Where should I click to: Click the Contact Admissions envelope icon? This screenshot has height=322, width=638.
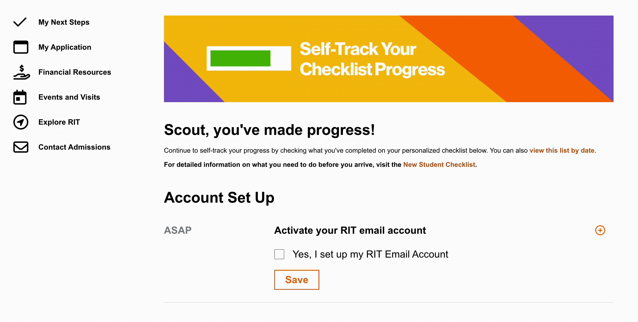(20, 147)
